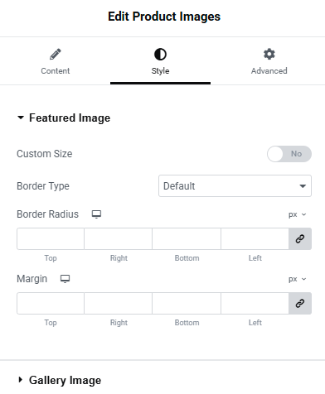This screenshot has width=325, height=394.
Task: Change Border Radius px unit selector
Action: pyautogui.click(x=298, y=214)
